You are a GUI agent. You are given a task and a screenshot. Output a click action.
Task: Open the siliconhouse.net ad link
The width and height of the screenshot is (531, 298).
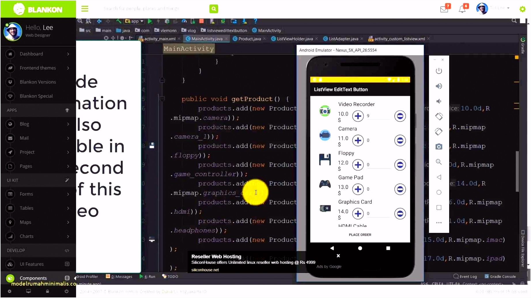click(x=205, y=270)
